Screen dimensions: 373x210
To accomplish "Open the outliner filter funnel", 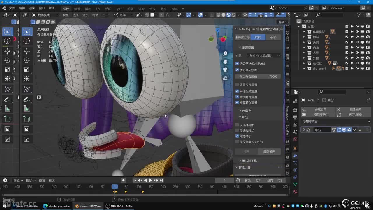I will click(359, 15).
